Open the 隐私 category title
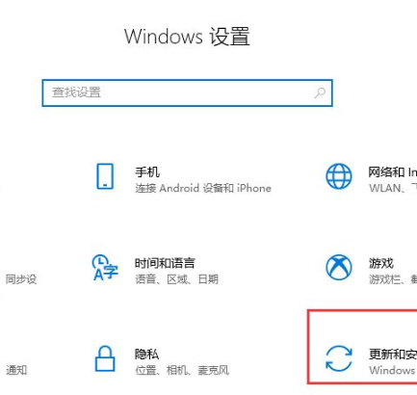 (x=146, y=355)
